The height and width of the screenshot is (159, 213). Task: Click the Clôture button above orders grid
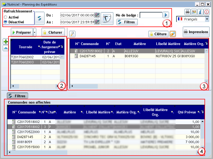(x=158, y=34)
